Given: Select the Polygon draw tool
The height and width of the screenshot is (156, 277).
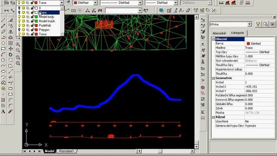Looking at the screenshot, I should [3, 43].
